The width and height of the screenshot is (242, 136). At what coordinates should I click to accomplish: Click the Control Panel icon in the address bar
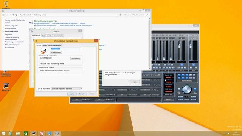(16, 15)
